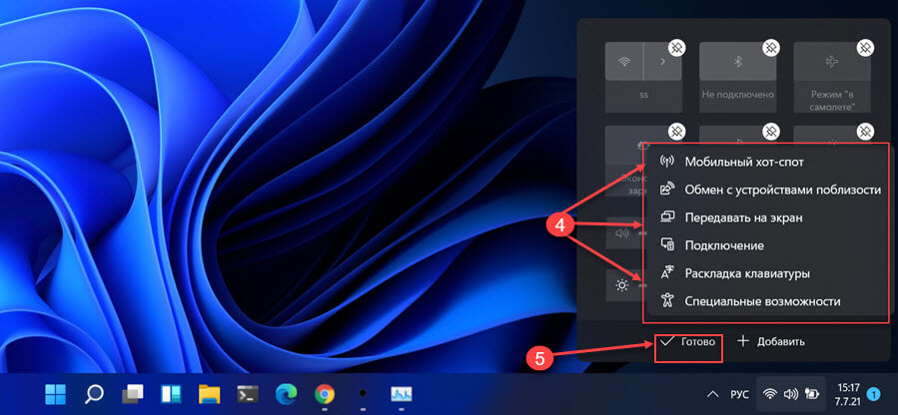The image size is (898, 415).
Task: Toggle the Bluetooth quick setting
Action: 737,61
